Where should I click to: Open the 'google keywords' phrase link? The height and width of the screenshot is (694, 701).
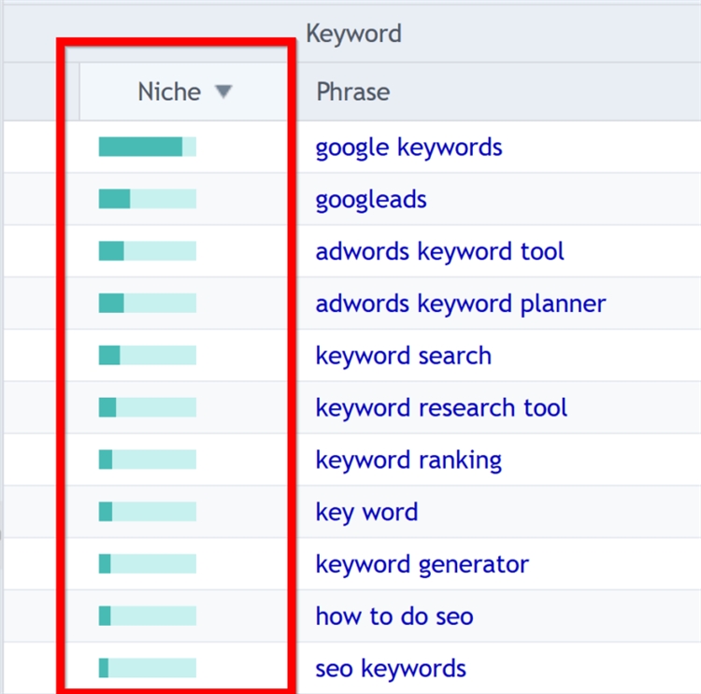pos(408,148)
